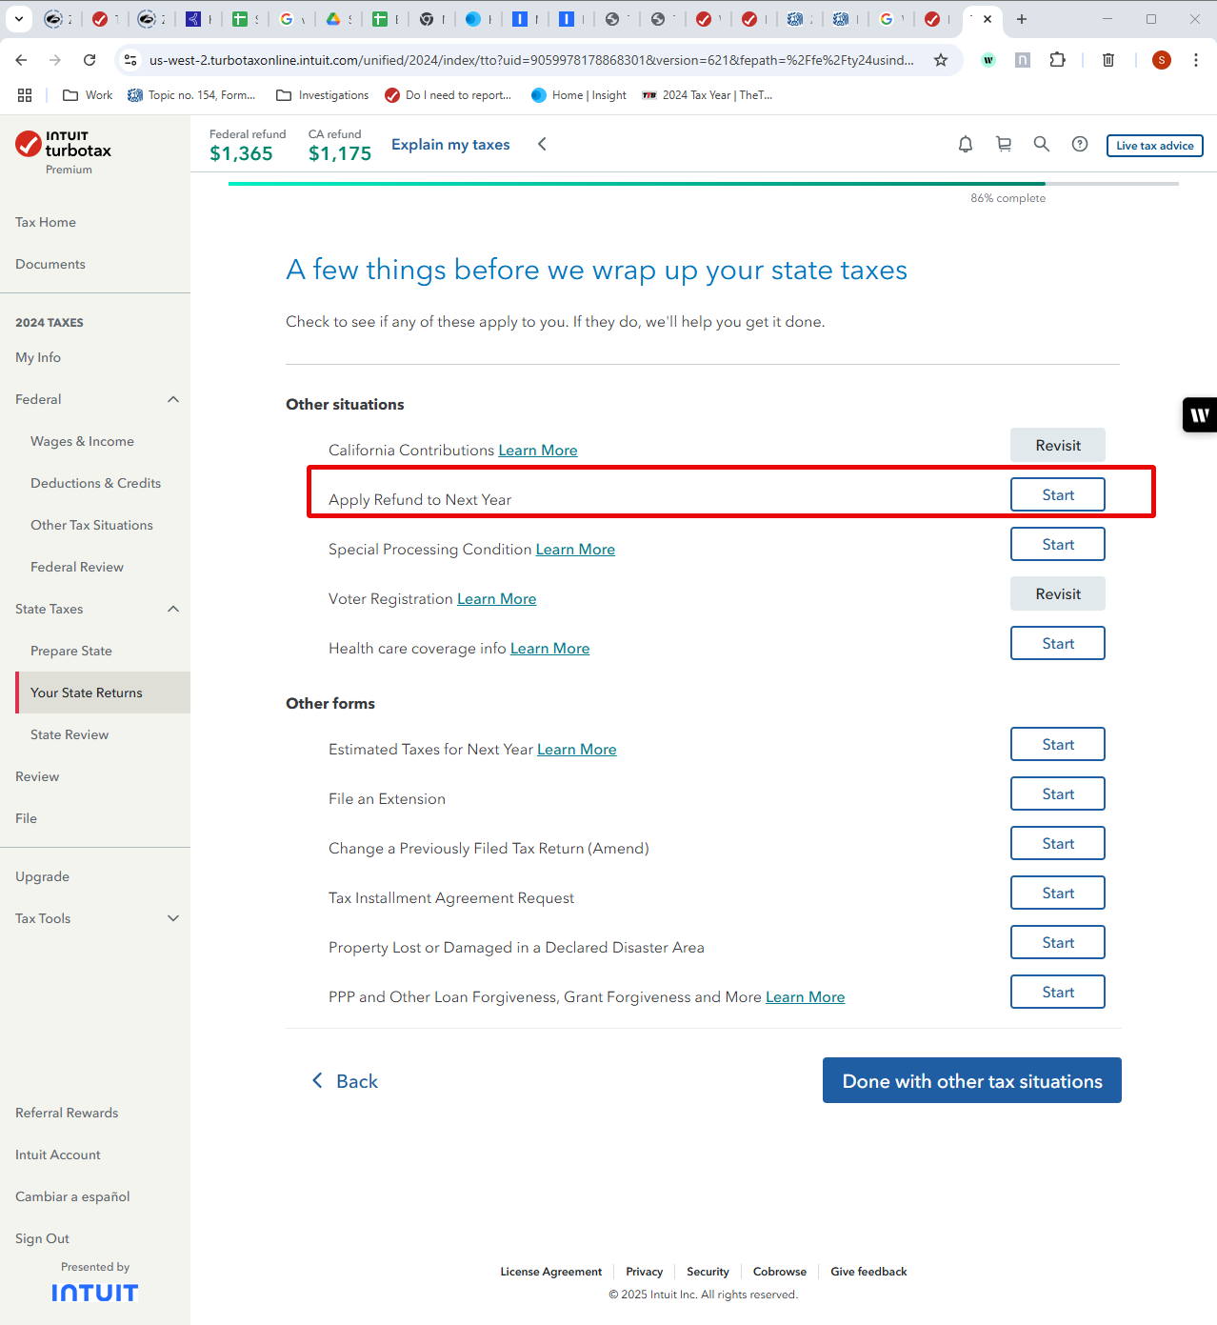The height and width of the screenshot is (1325, 1217).
Task: Open Prepare State in sidebar
Action: tap(71, 651)
